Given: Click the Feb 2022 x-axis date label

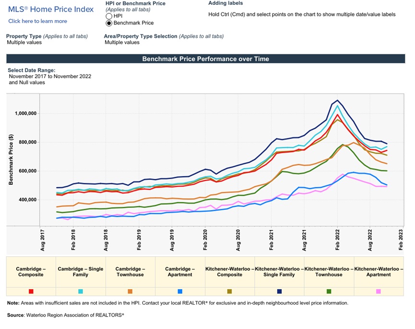Looking at the screenshot, I should (x=338, y=239).
